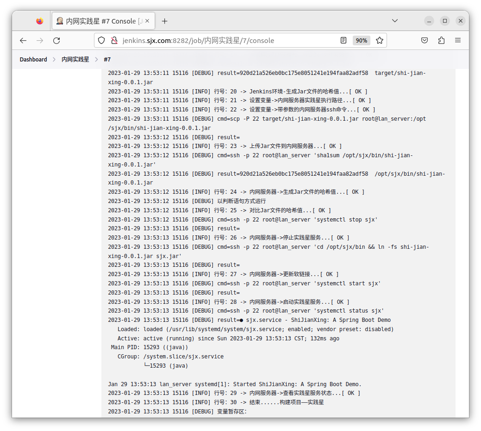
Task: Open the 90% zoom level indicator
Action: click(361, 41)
